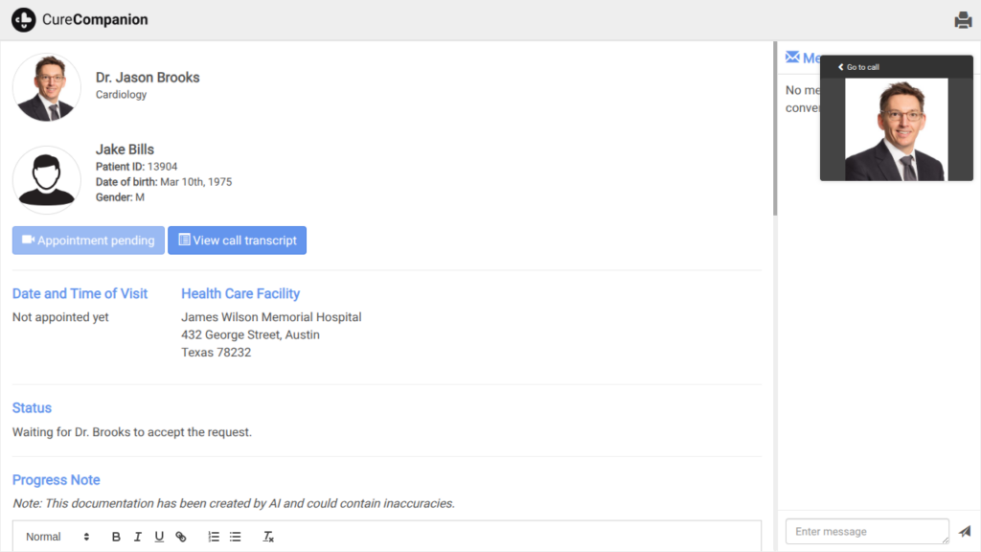Click the Enter message text field
This screenshot has width=981, height=552.
866,531
